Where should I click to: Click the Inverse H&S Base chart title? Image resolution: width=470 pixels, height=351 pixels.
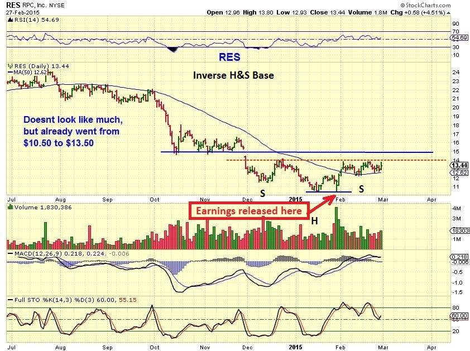click(x=233, y=75)
